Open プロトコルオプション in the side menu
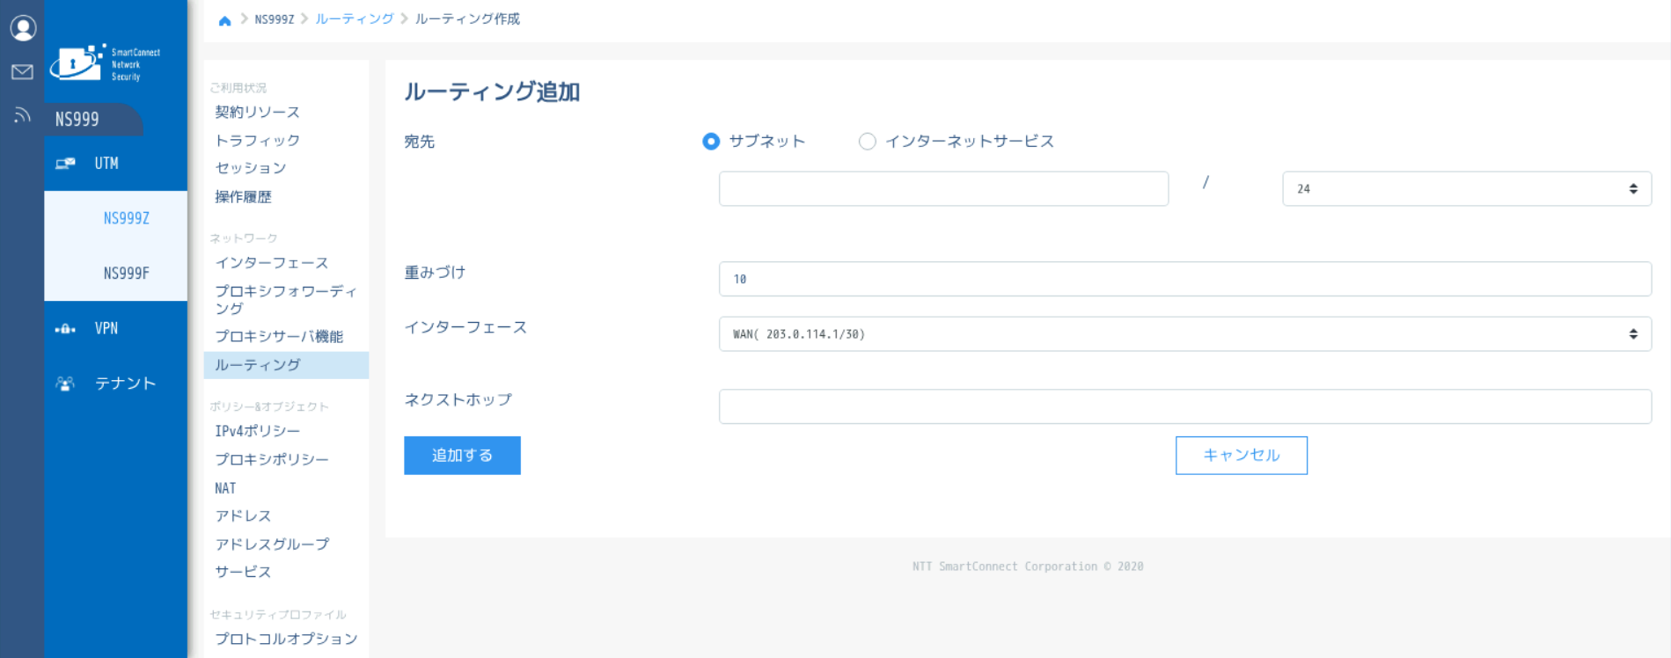Image resolution: width=1671 pixels, height=658 pixels. pyautogui.click(x=286, y=639)
